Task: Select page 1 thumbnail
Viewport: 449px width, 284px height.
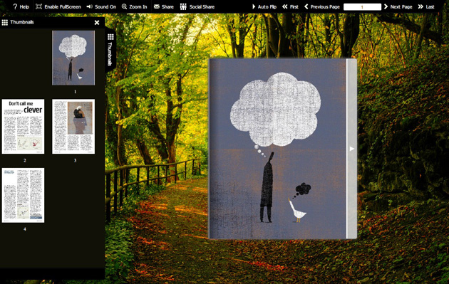Action: pos(73,58)
